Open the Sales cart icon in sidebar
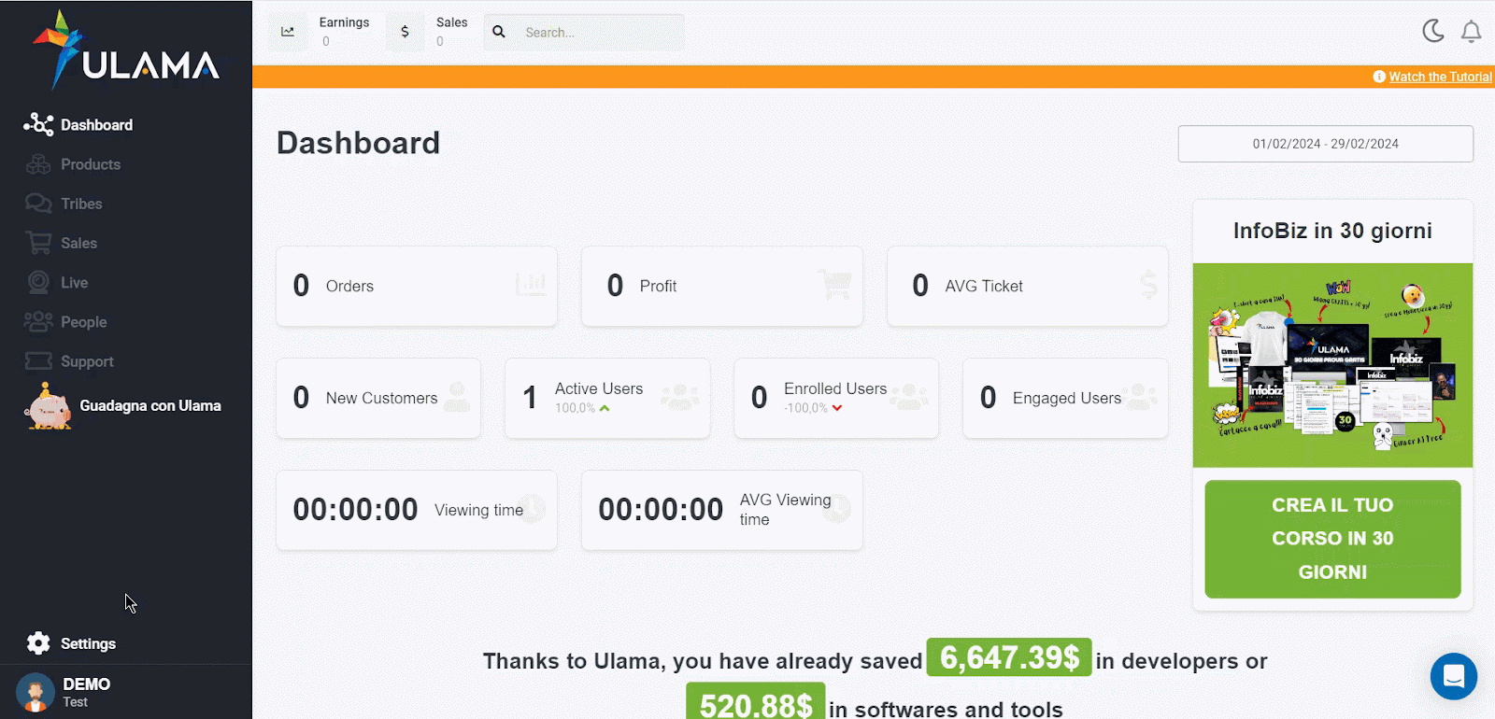The image size is (1495, 719). 38,243
